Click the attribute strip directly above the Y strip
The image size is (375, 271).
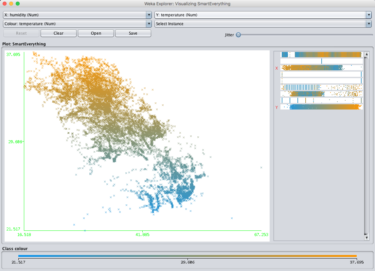pos(321,100)
